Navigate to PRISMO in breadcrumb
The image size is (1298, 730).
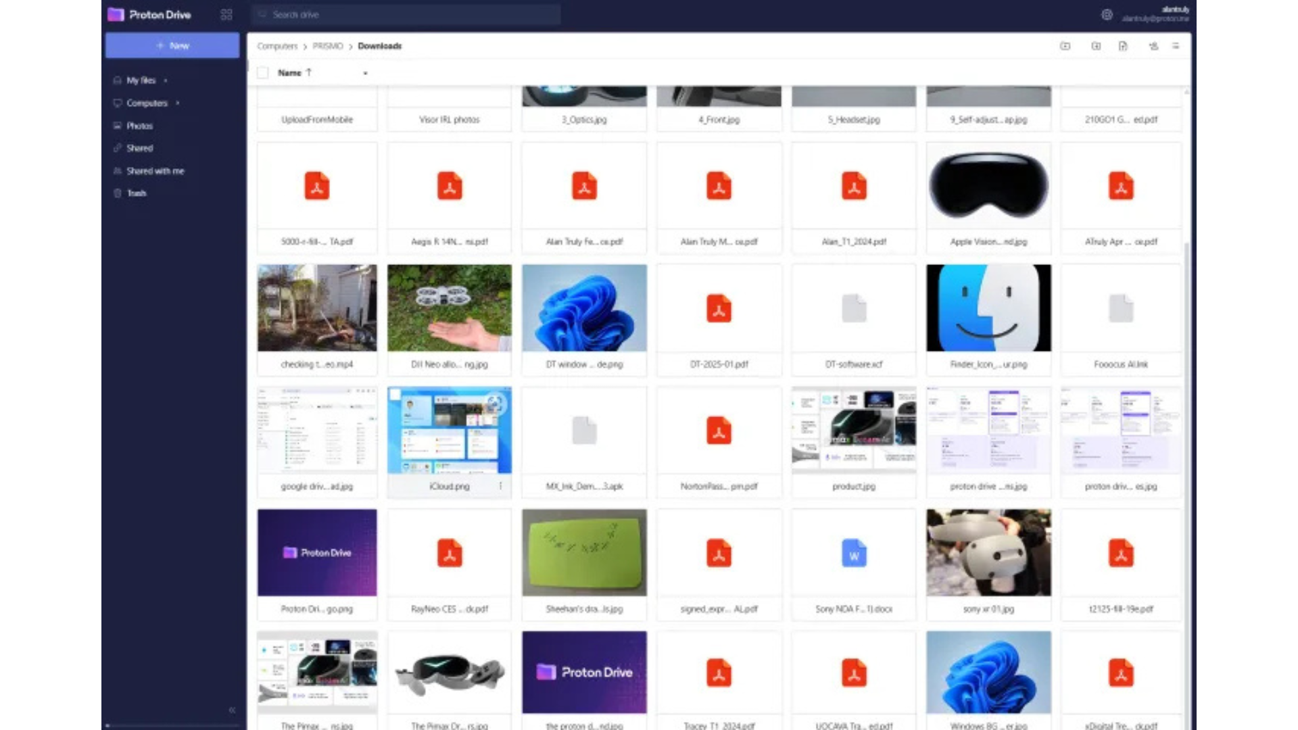click(x=327, y=46)
